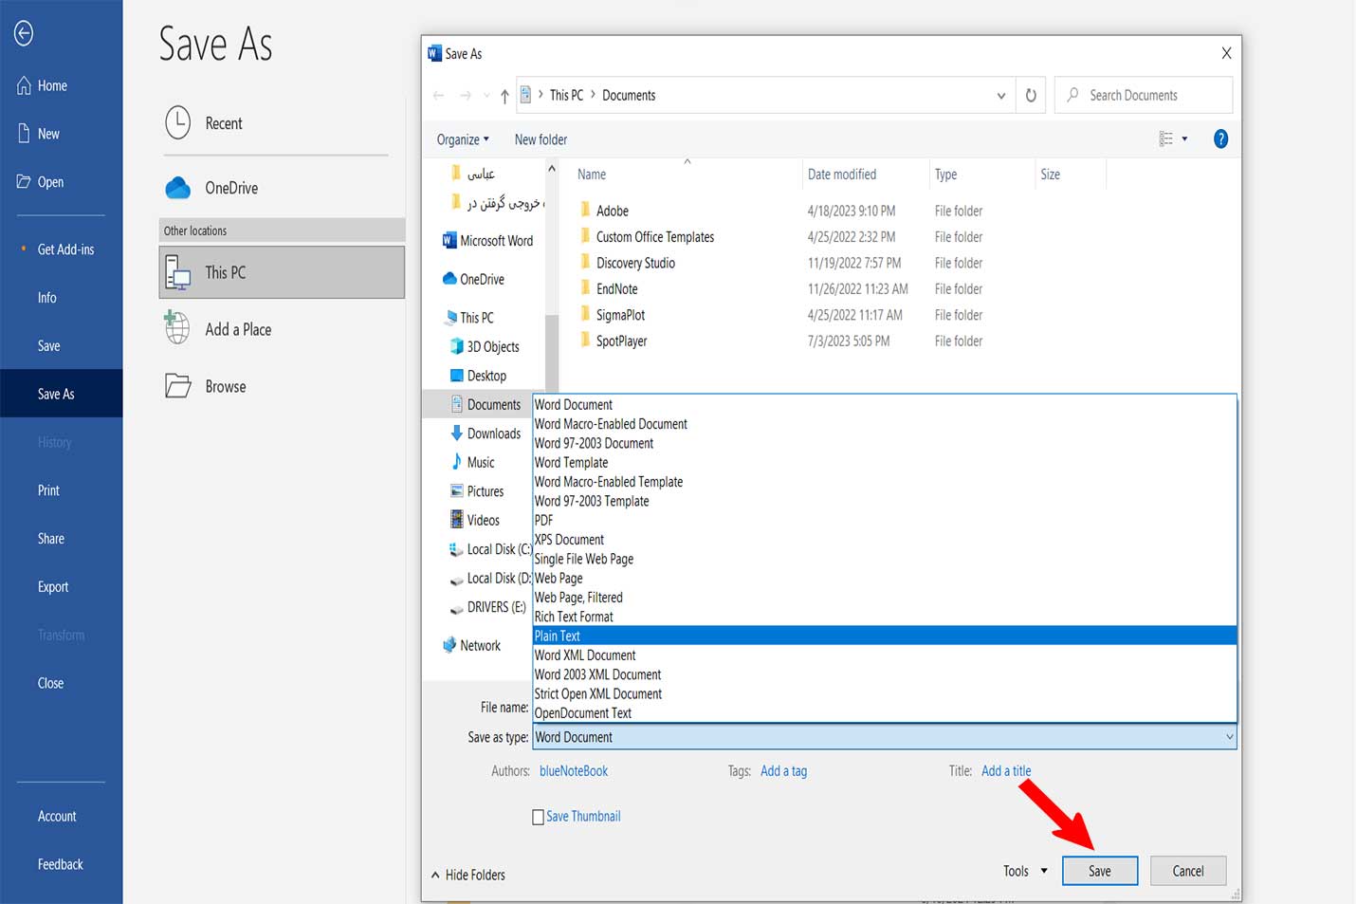Click the Add a Place globe icon
Screen dimensions: 1356x904
pos(177,328)
